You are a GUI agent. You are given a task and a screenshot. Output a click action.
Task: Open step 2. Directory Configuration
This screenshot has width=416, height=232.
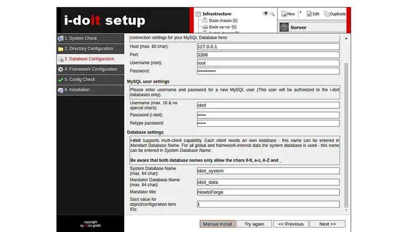[x=90, y=49]
